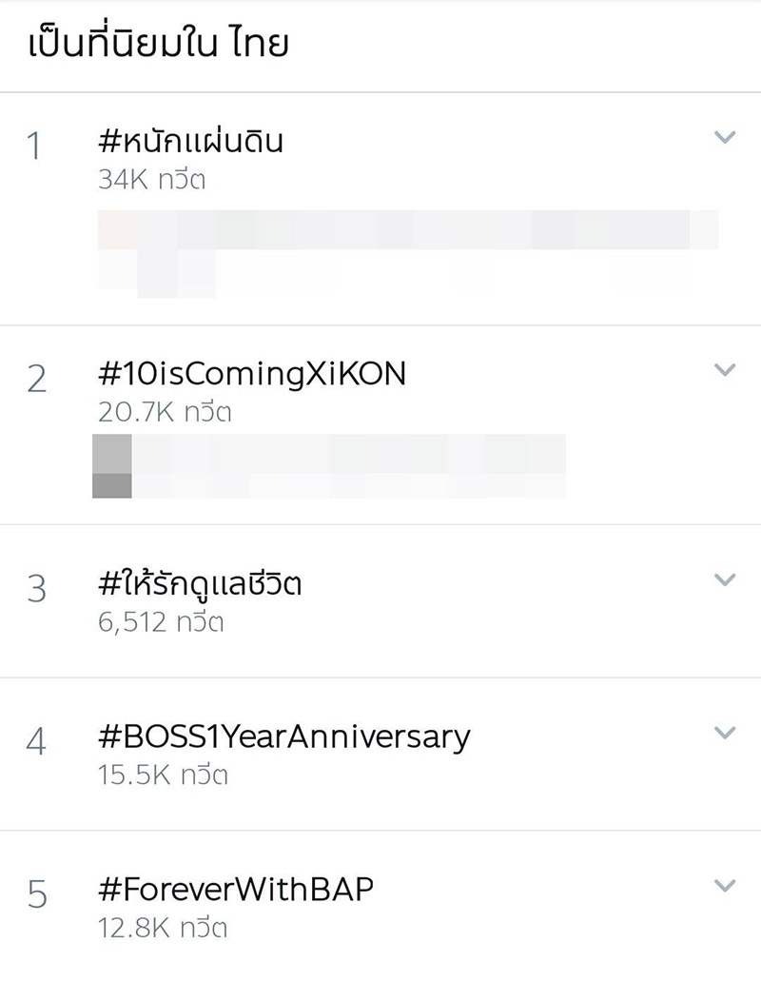Open the #BOSS1YearAnniversary hashtag
This screenshot has height=981, width=761.
point(283,736)
